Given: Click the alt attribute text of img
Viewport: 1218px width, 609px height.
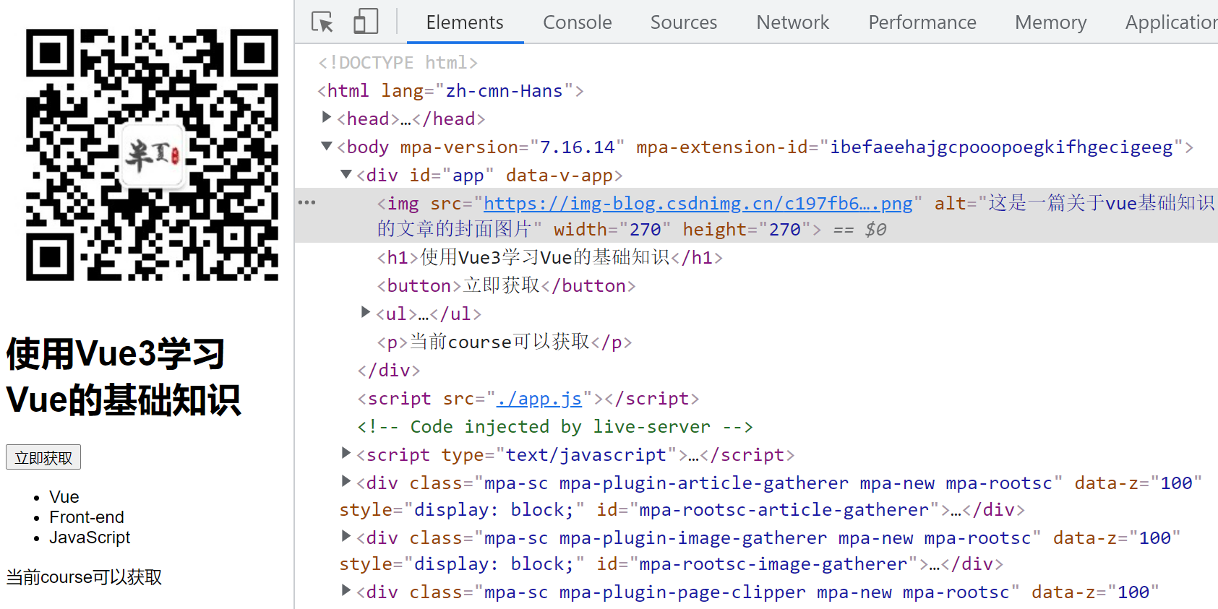Looking at the screenshot, I should (795, 216).
